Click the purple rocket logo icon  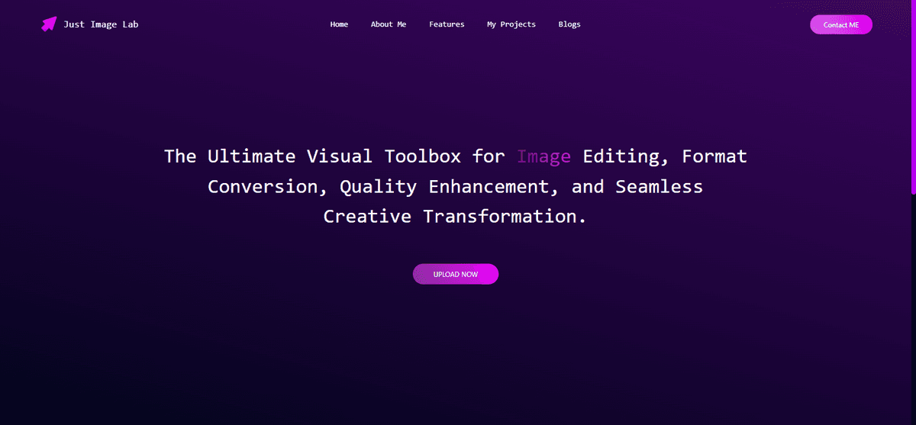tap(49, 24)
